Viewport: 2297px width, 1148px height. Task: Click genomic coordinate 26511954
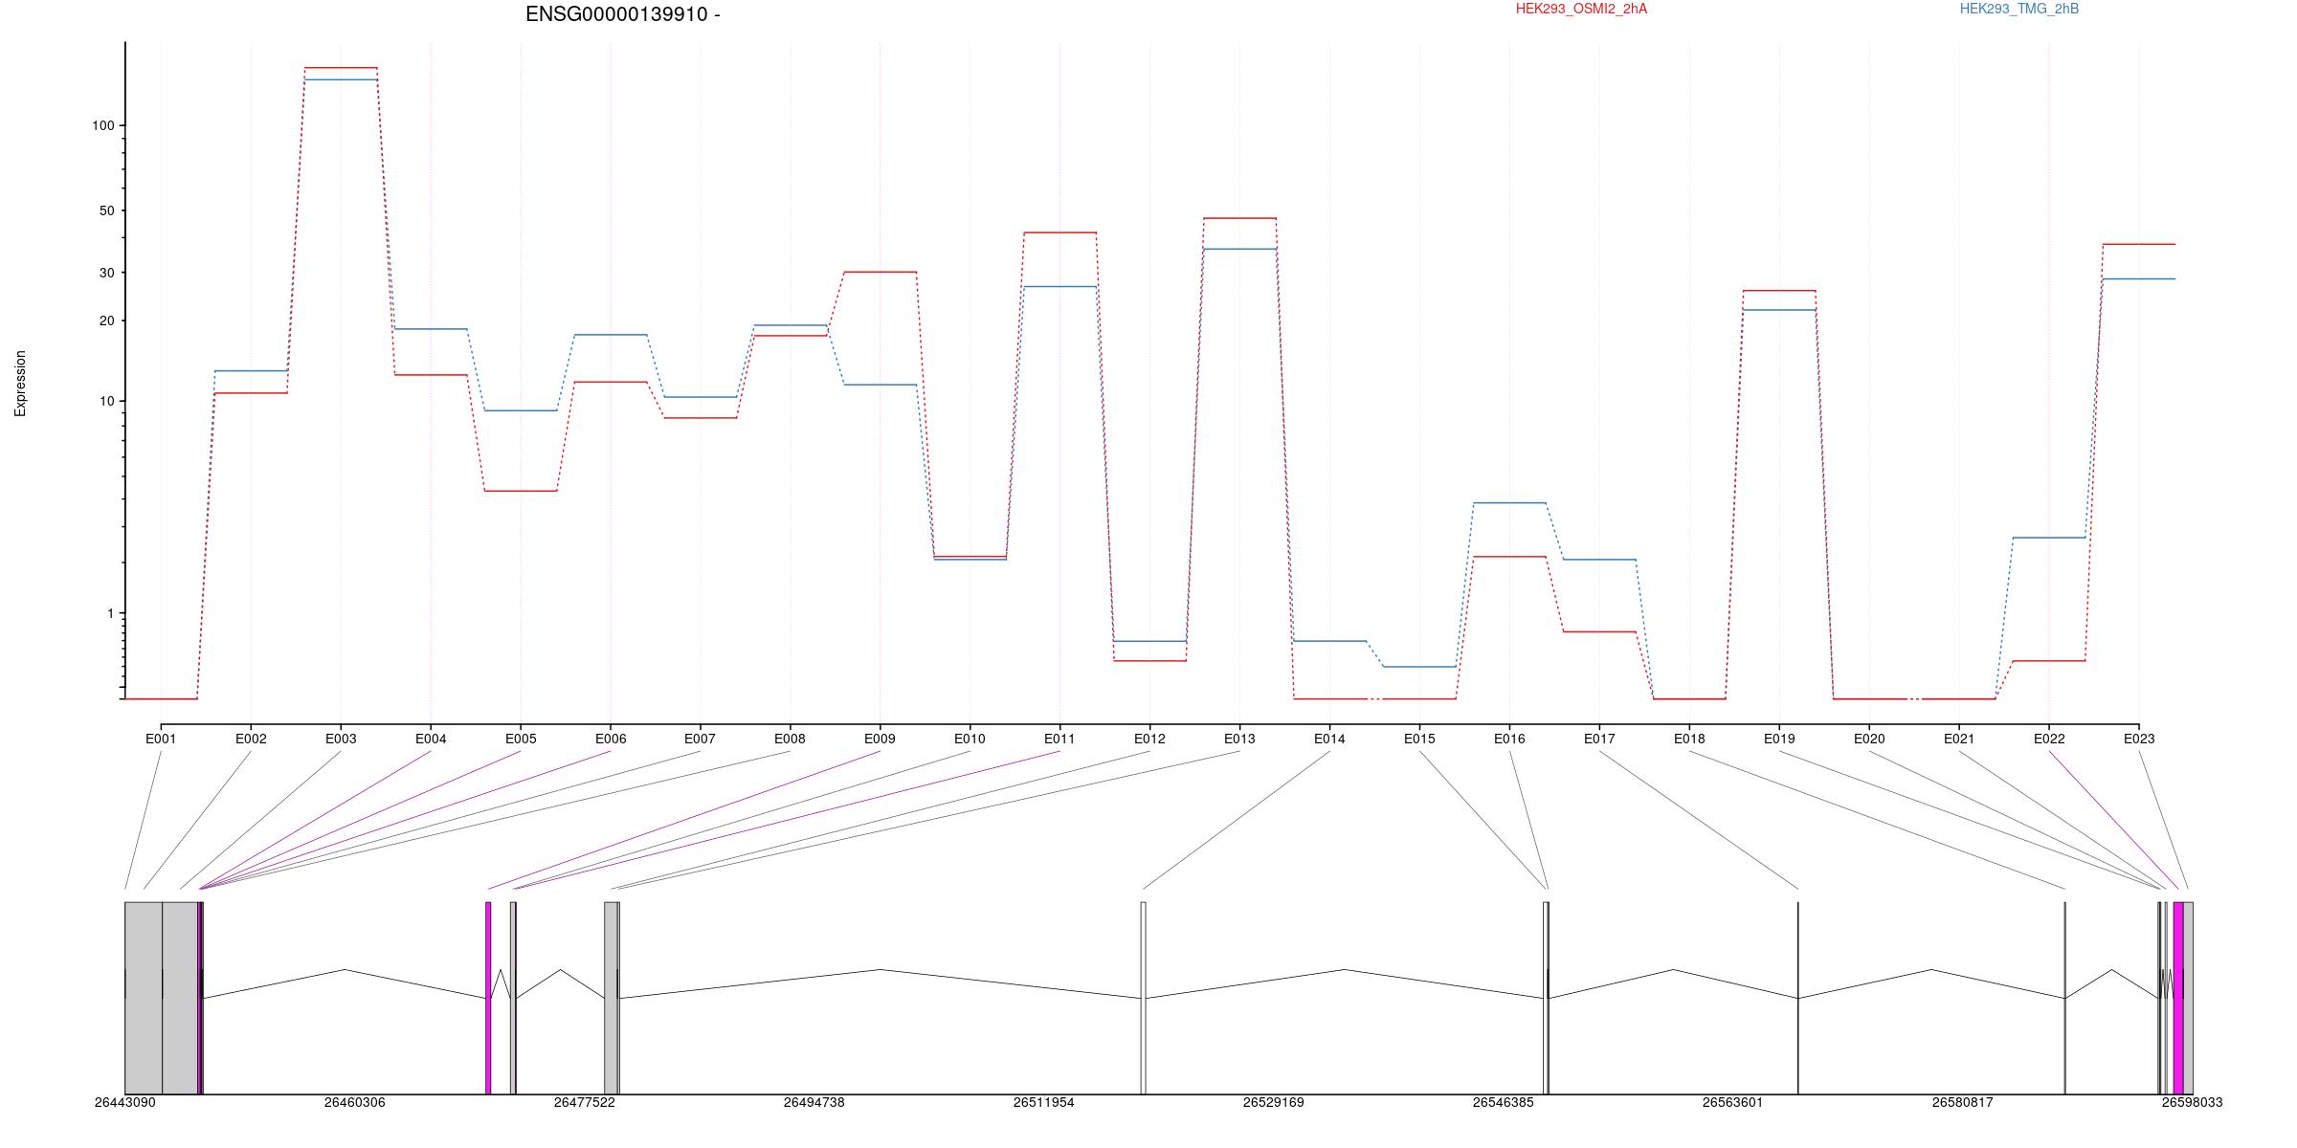pos(1043,1102)
